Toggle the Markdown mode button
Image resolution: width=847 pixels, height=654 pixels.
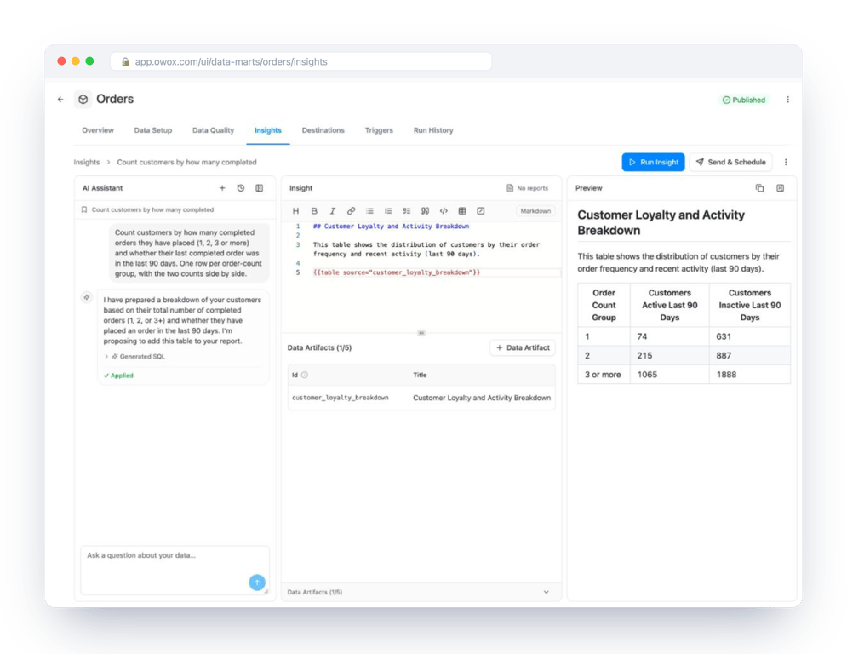pos(535,211)
